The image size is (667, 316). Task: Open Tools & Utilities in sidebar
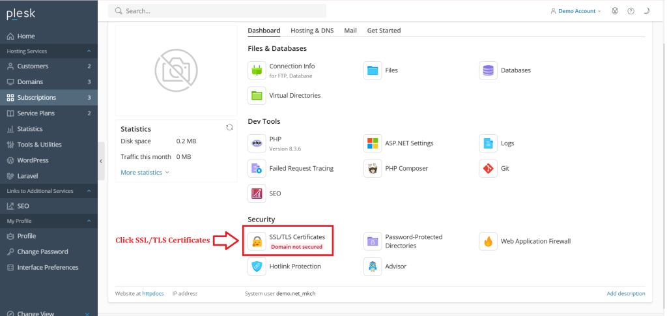tap(49, 145)
